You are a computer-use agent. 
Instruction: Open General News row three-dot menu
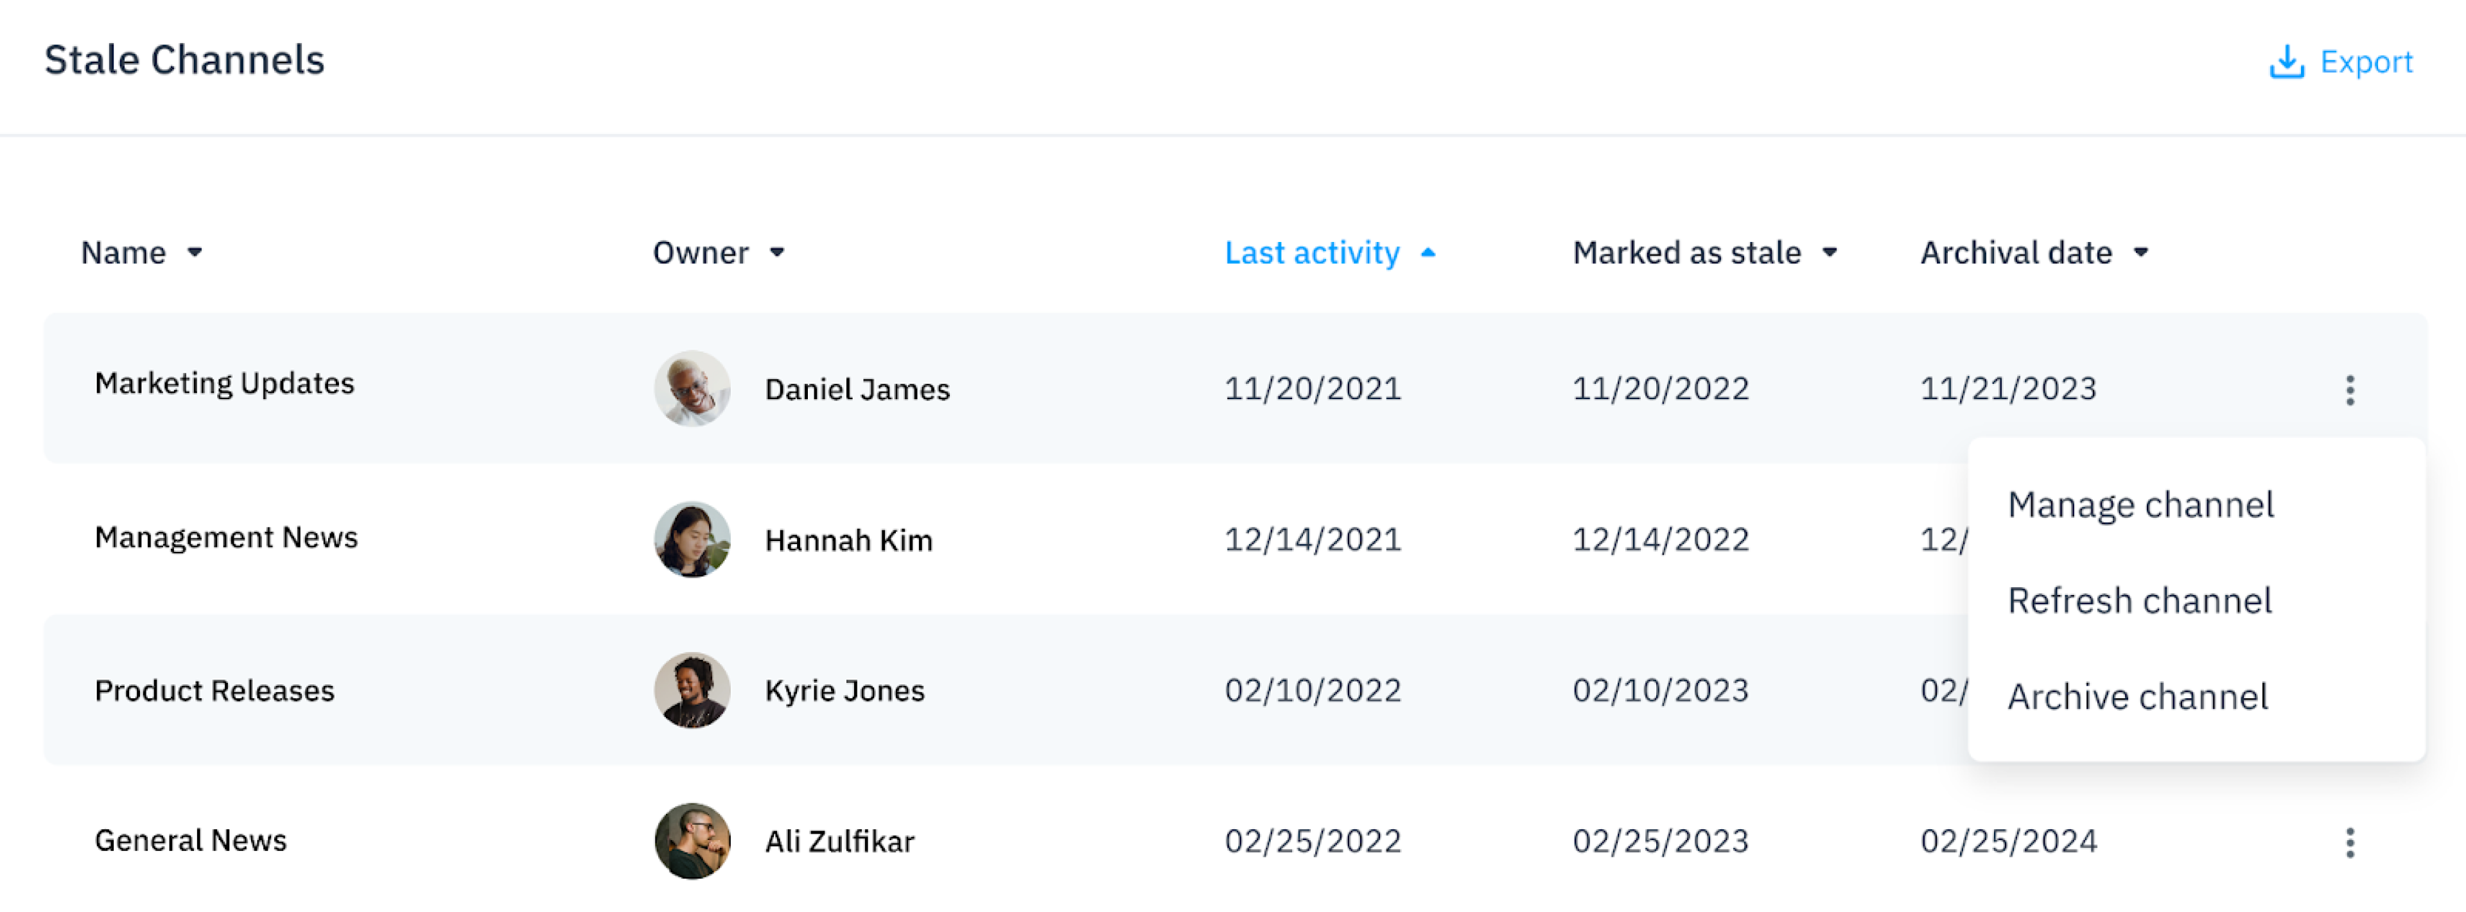tap(2349, 842)
